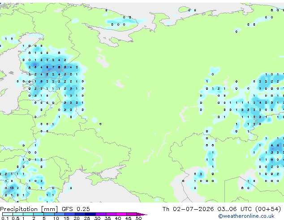Viewport: 284px width, 220px height.
Task: Click the '0.5' legend scale label
Action: (x=16, y=218)
